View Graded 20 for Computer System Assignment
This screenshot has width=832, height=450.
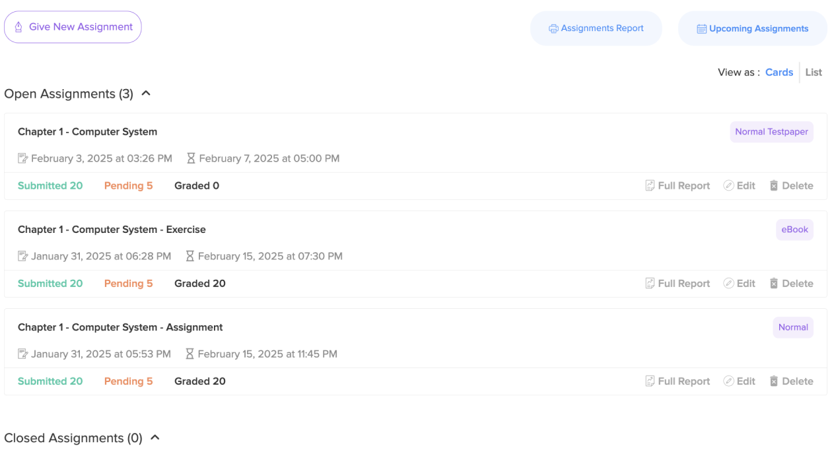click(x=200, y=381)
